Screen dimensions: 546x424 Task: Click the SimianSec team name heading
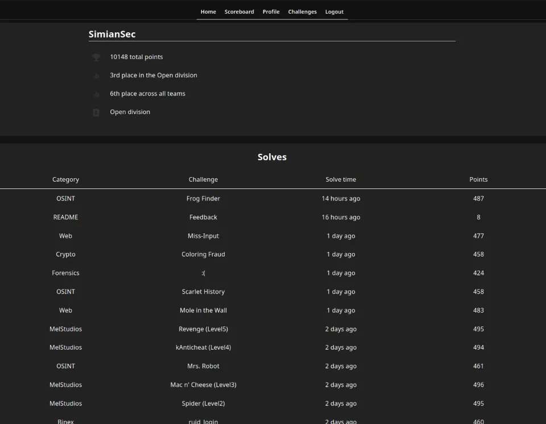(x=112, y=34)
